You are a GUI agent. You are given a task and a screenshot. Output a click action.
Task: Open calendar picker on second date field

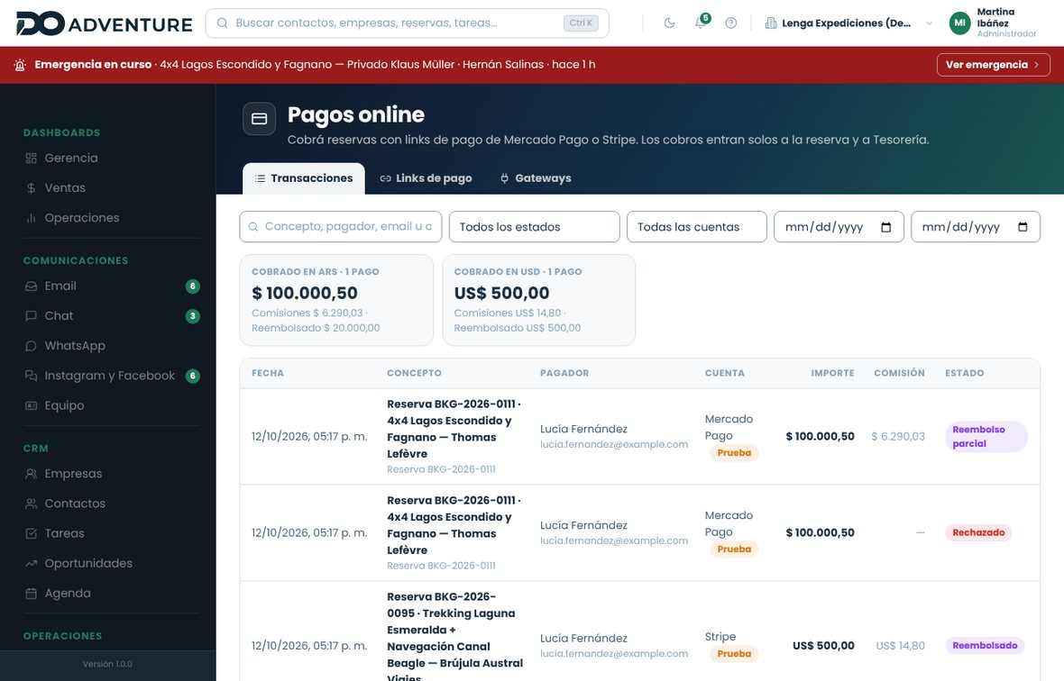point(1023,227)
